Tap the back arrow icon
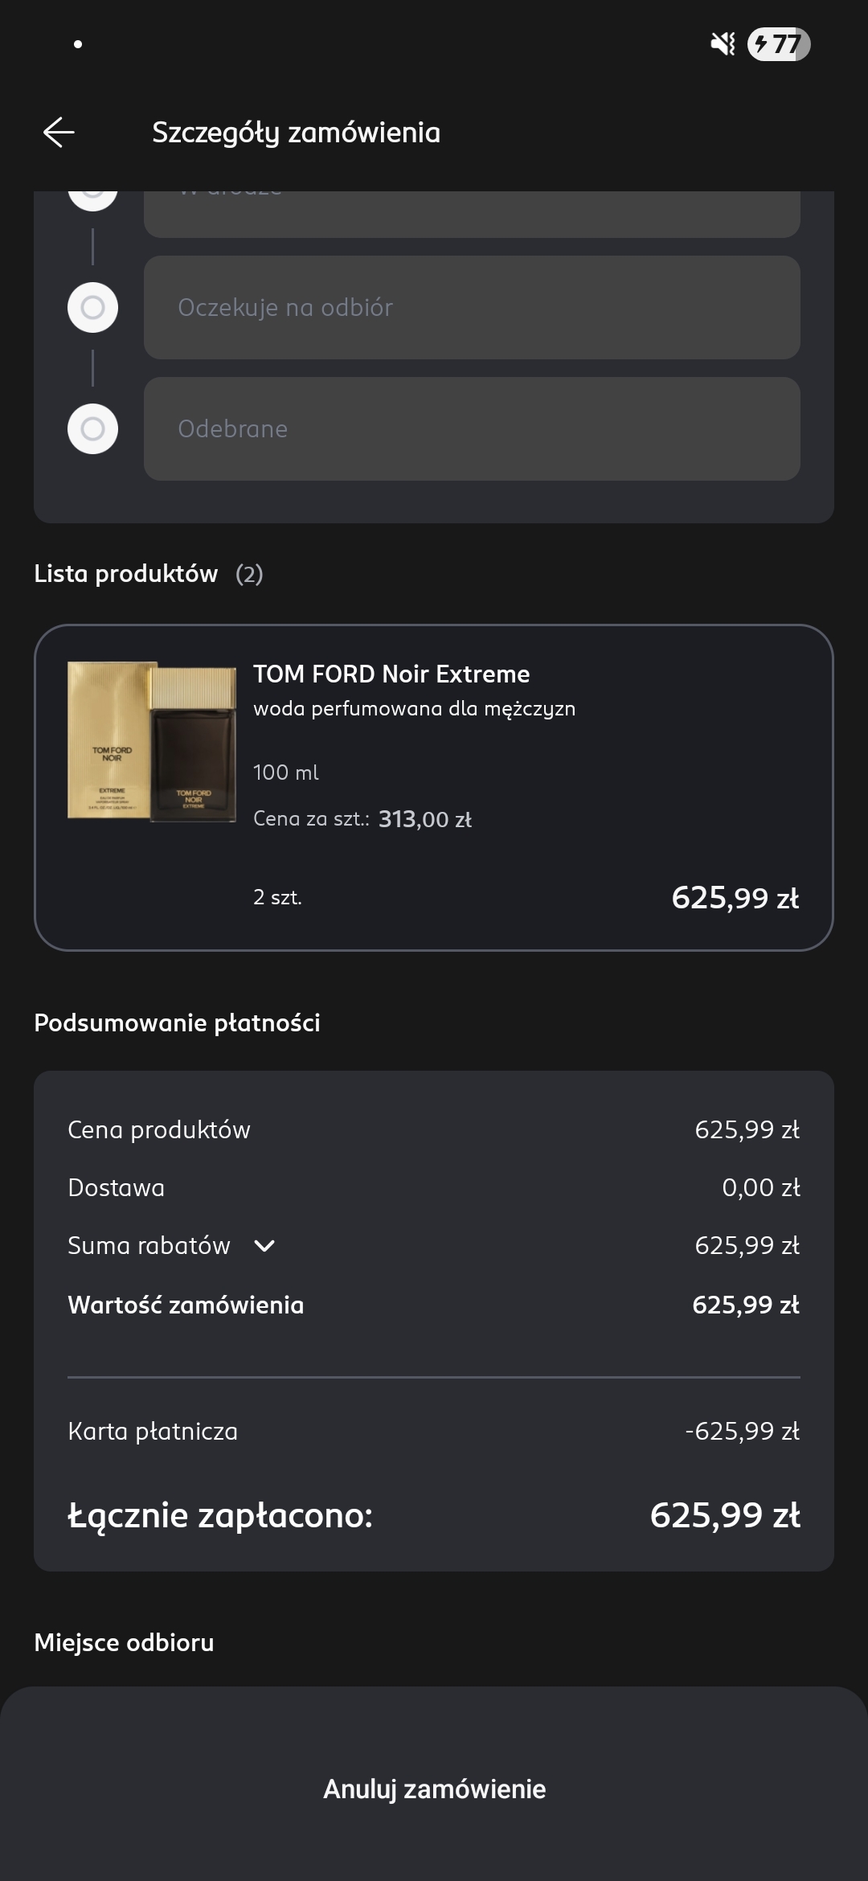Image resolution: width=868 pixels, height=1881 pixels. (59, 132)
